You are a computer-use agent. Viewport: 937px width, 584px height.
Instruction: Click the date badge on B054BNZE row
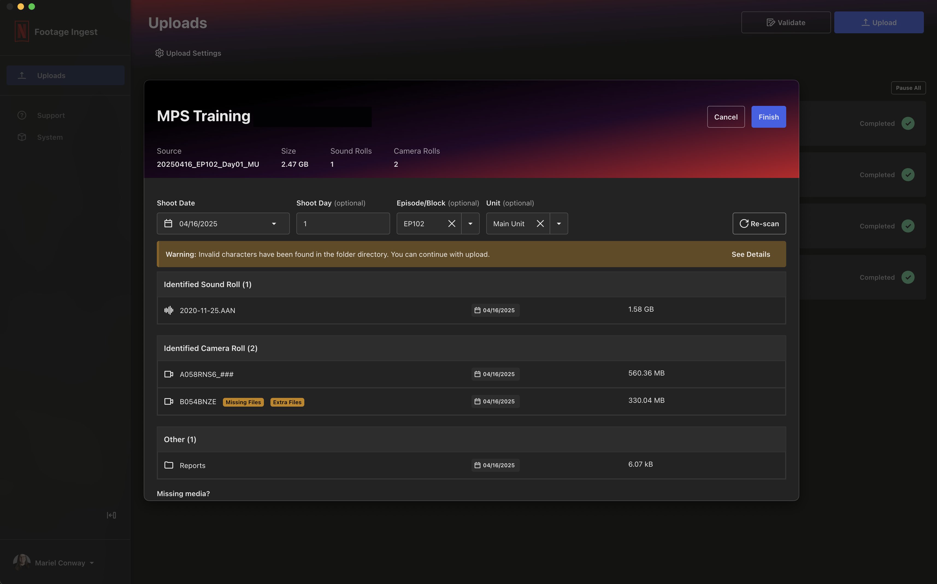(495, 401)
